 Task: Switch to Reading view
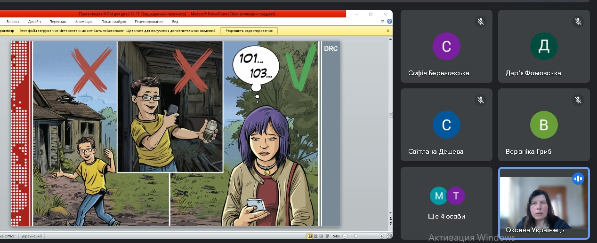tap(321, 236)
